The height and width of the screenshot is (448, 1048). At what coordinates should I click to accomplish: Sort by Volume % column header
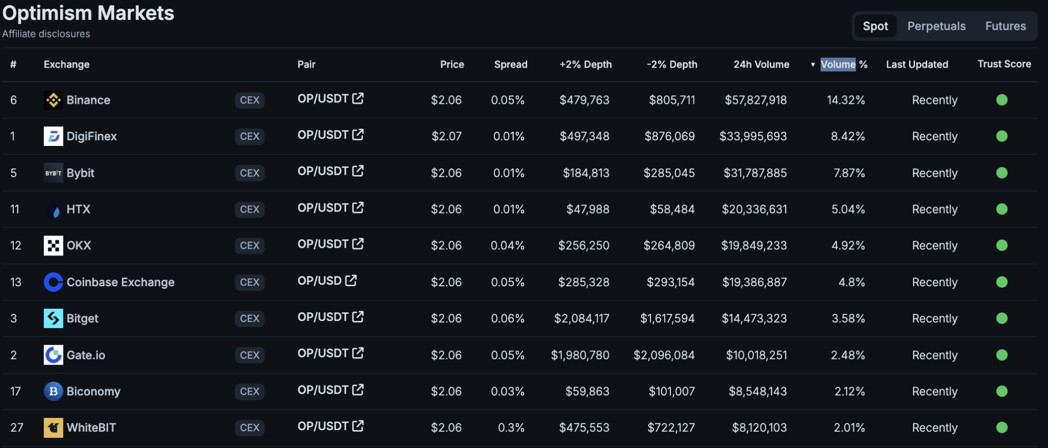tap(843, 65)
